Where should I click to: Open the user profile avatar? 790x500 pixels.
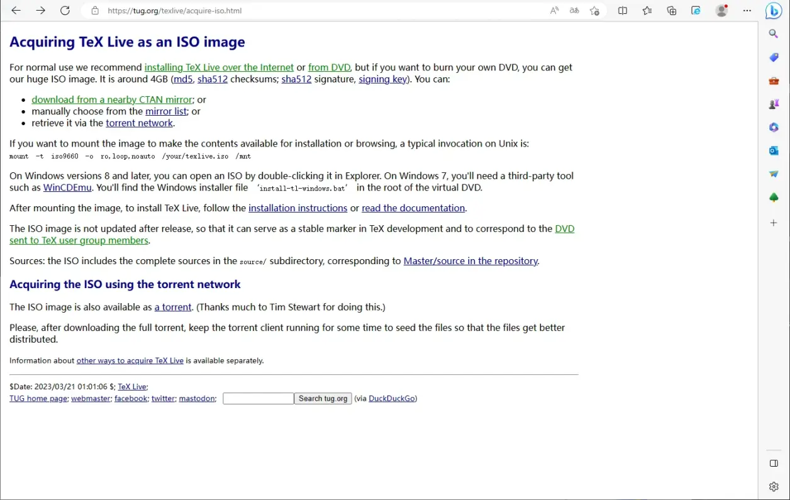coord(721,11)
